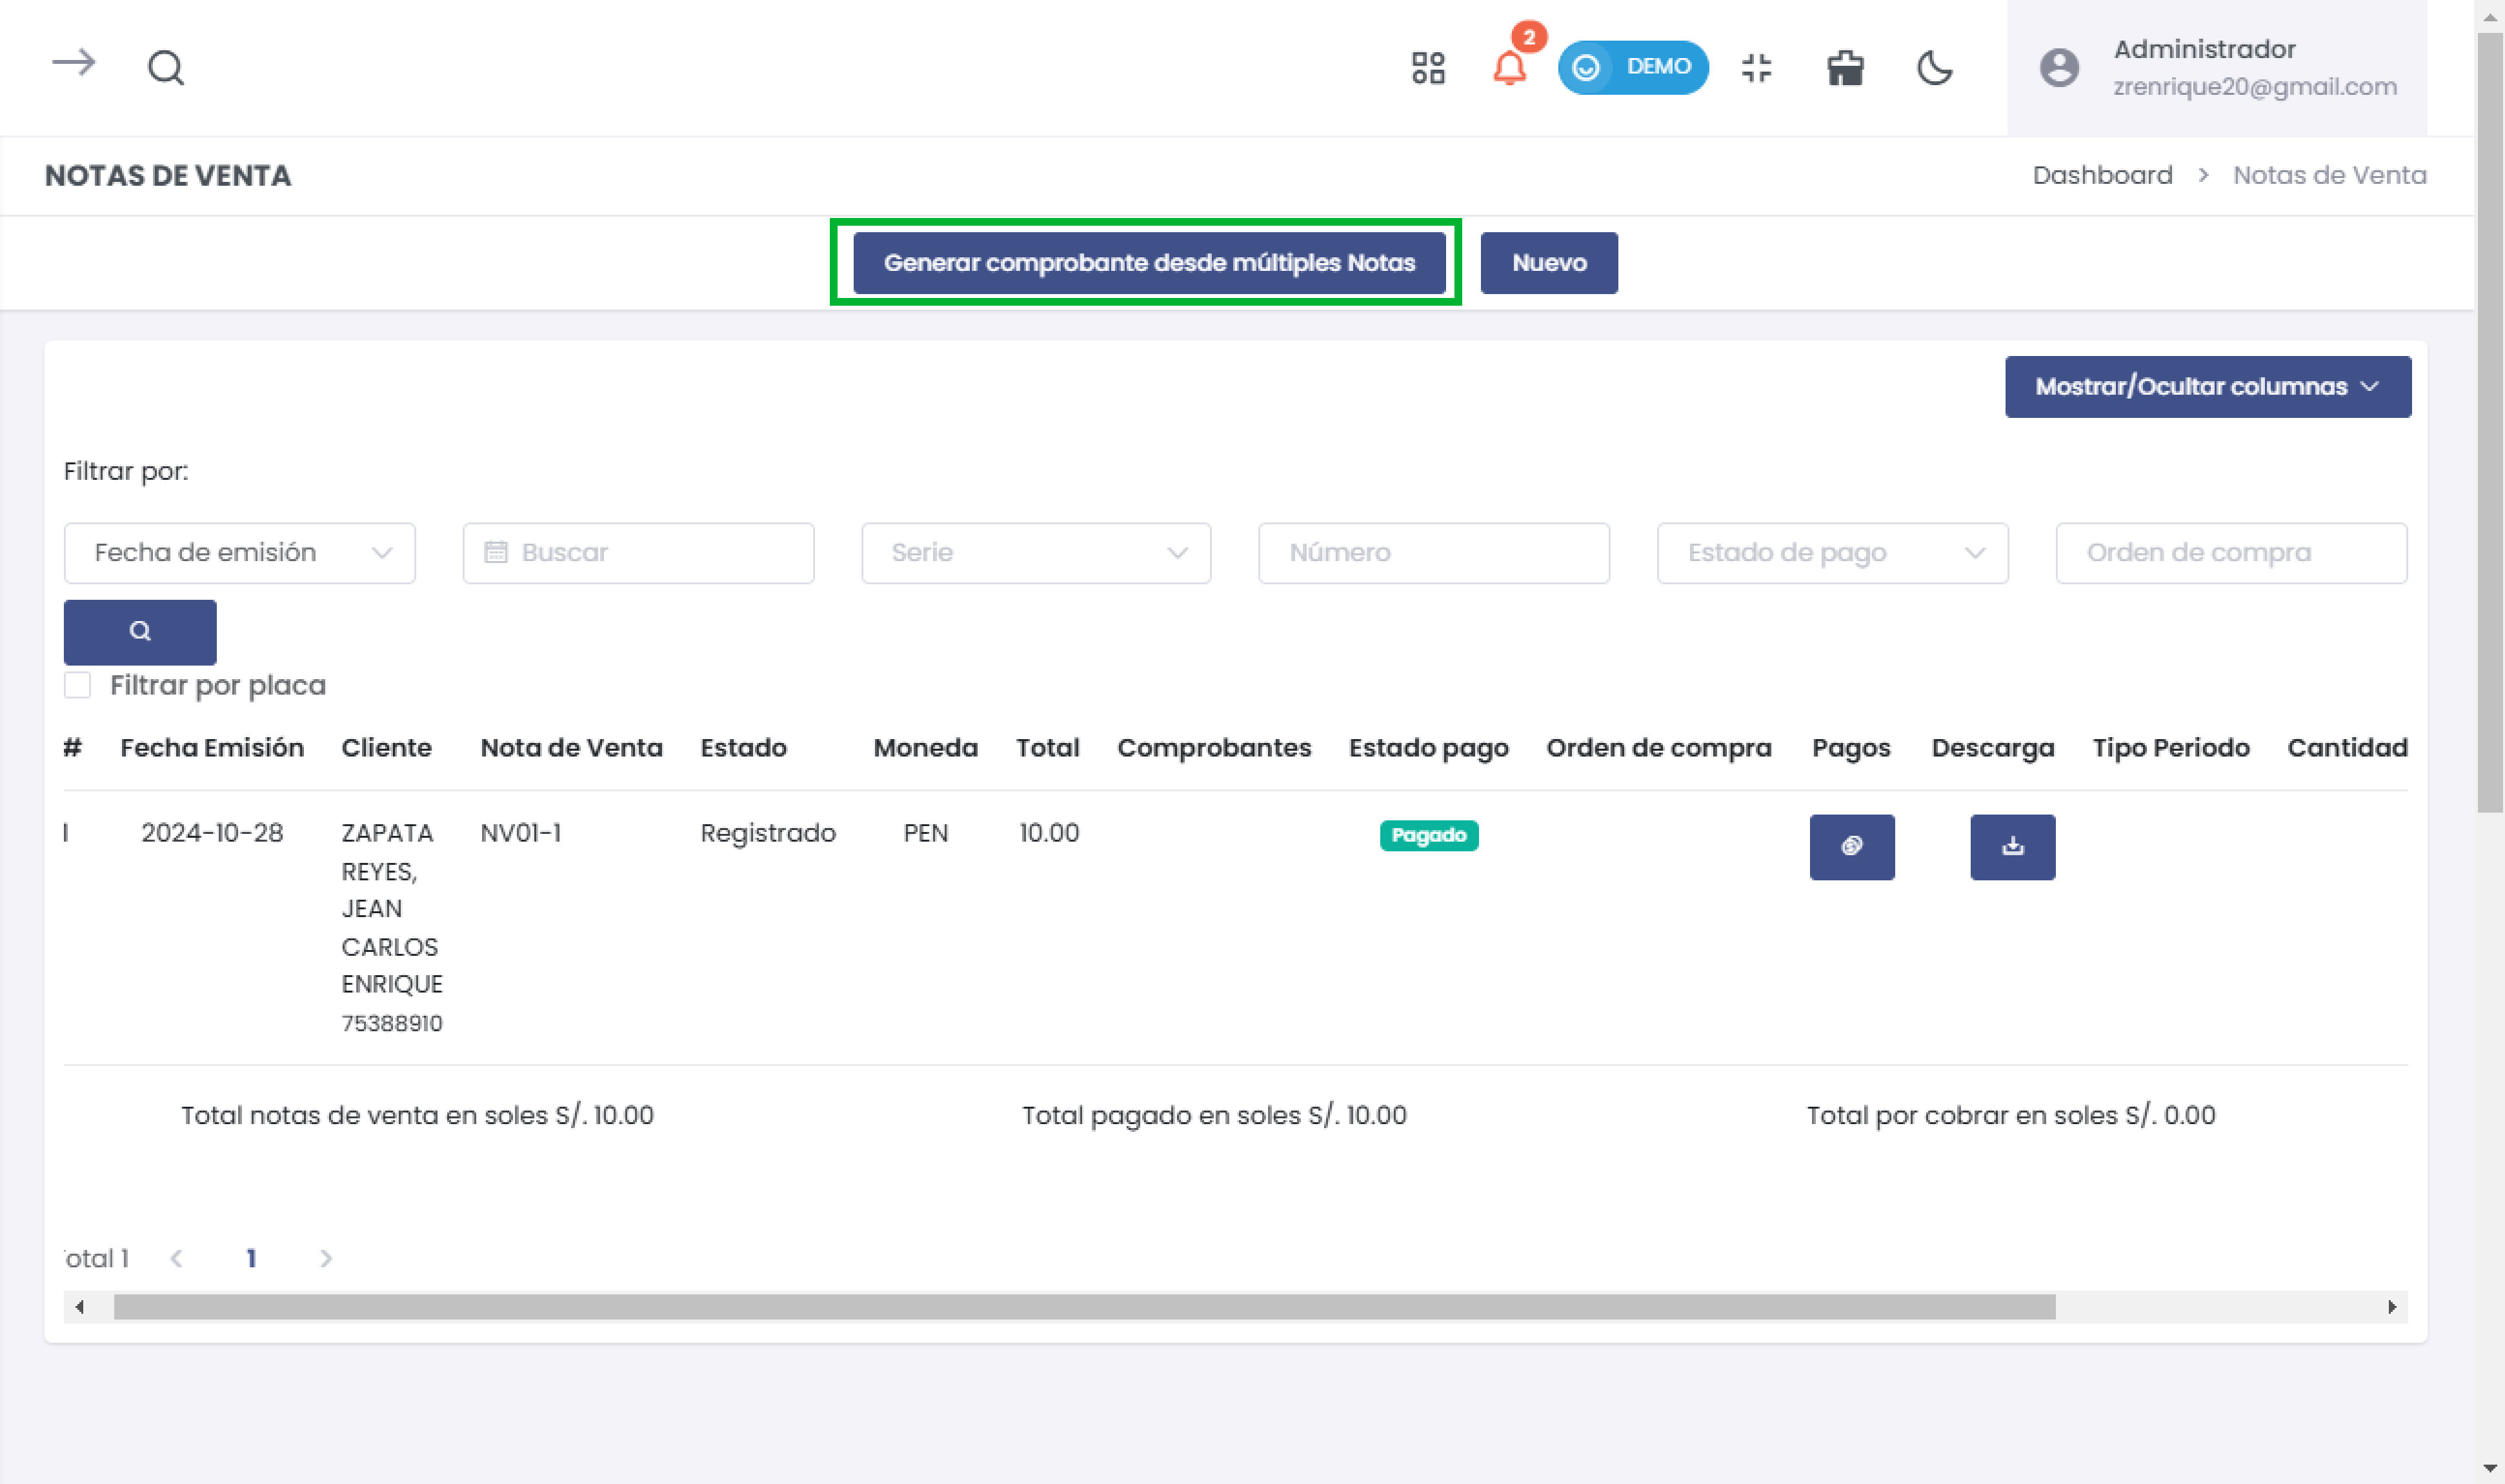Exit fullscreen with the compress icon
2505x1484 pixels.
tap(1756, 68)
